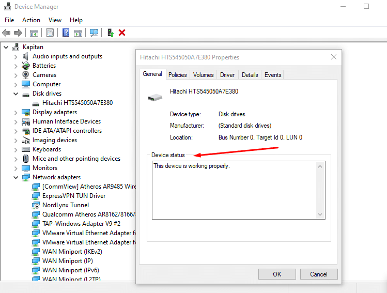Click the Audio inputs and outputs speaker icon
This screenshot has height=293, width=387.
click(x=26, y=56)
